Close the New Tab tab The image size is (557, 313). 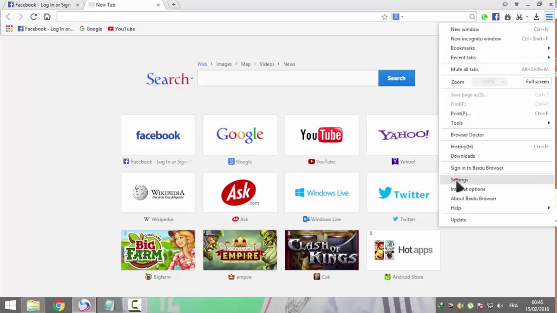[x=158, y=5]
